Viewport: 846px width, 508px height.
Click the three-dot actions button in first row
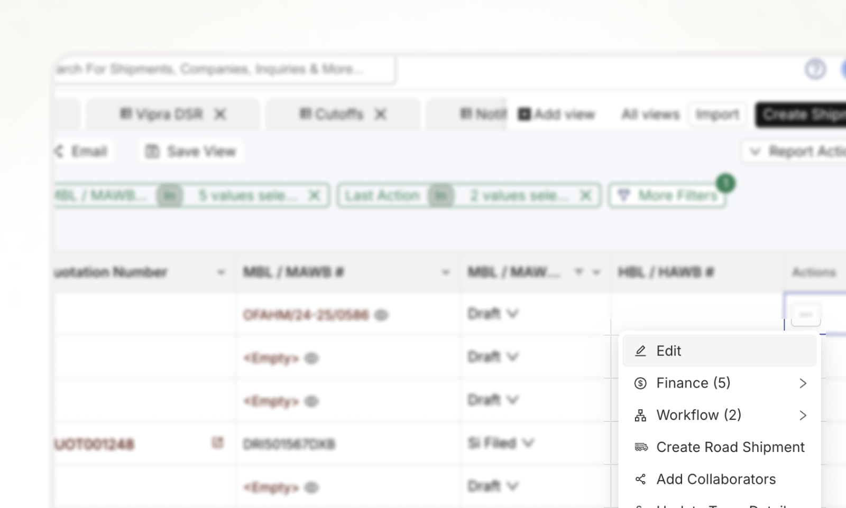[x=806, y=315]
